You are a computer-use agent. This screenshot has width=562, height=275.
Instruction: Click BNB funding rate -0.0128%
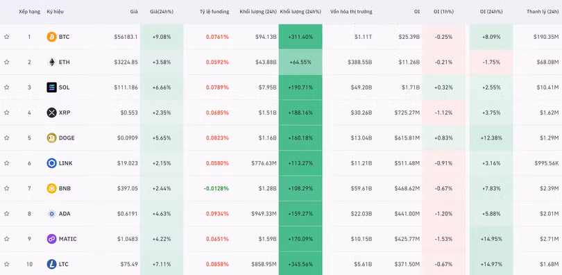click(x=216, y=188)
